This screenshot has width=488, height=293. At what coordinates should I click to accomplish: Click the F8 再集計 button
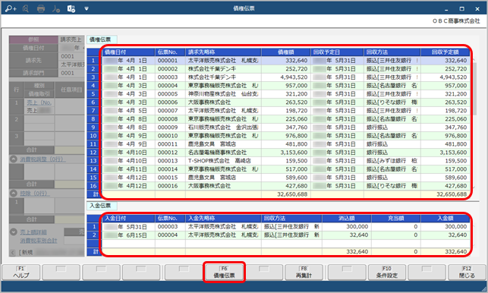pos(304,273)
